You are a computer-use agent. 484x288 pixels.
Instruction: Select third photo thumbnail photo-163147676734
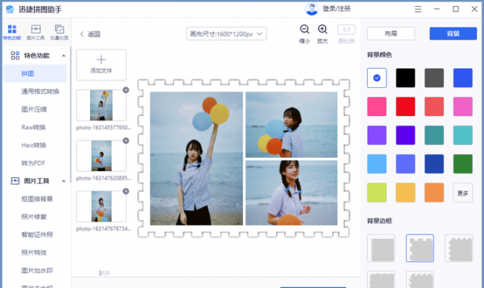pos(101,206)
